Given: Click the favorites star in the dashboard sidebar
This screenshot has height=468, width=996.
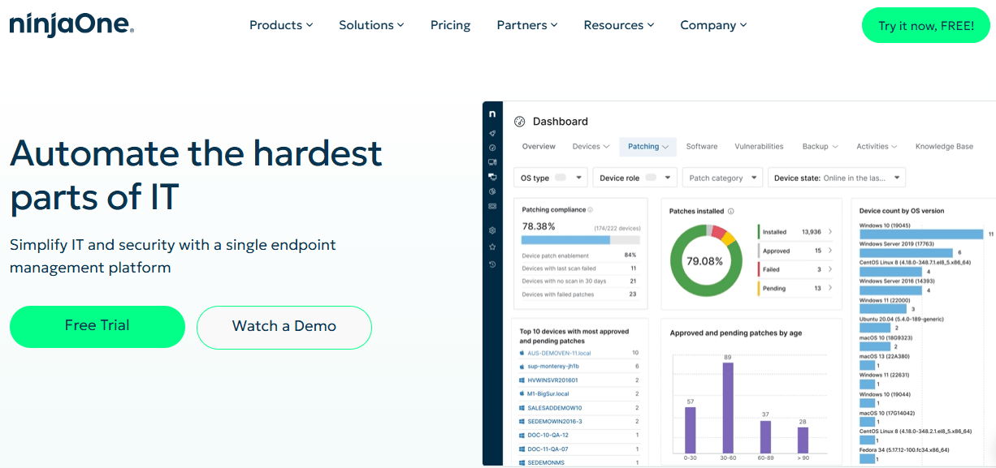Looking at the screenshot, I should [x=492, y=247].
